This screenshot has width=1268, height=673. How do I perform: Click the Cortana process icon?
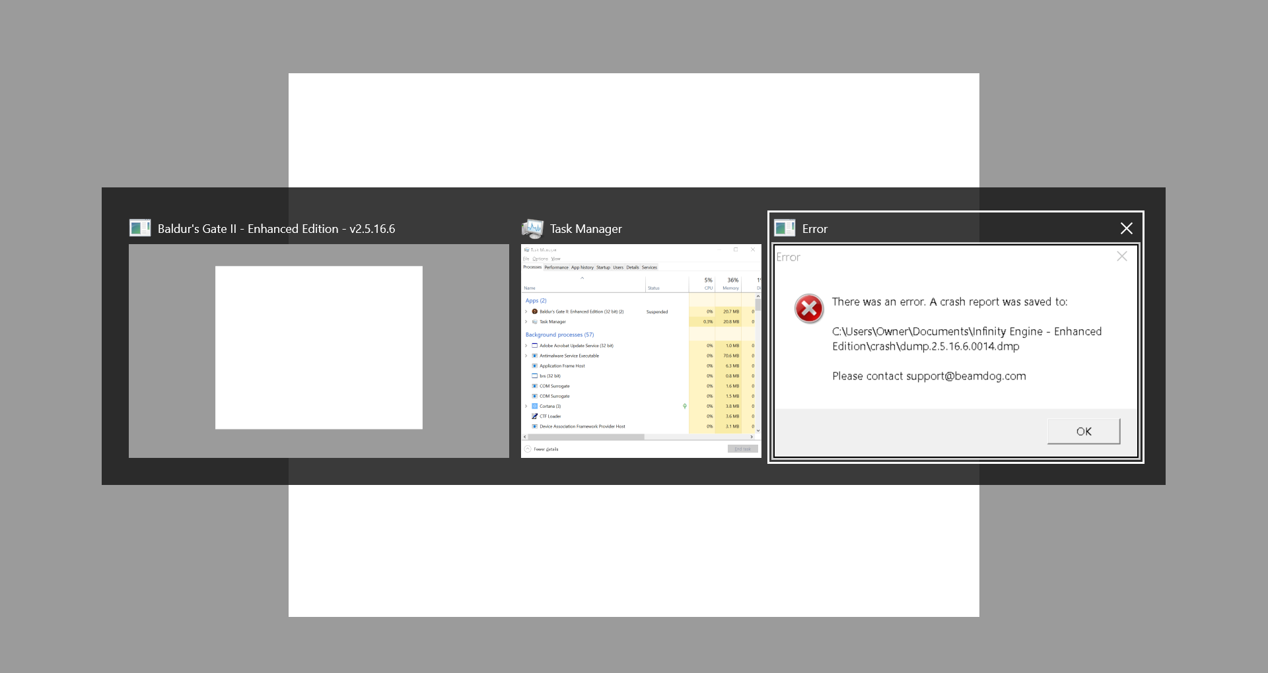coord(535,406)
